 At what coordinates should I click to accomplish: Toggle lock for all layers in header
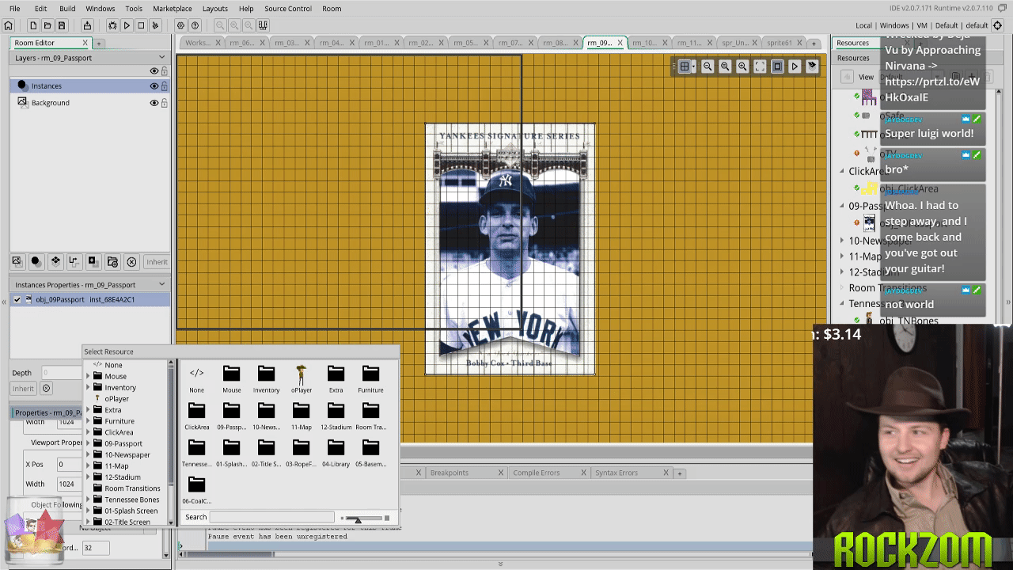[x=165, y=71]
